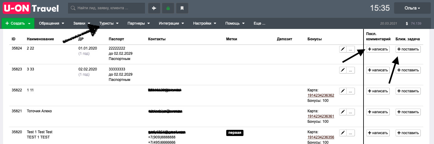Expand the green Создать dropdown

click(x=18, y=23)
